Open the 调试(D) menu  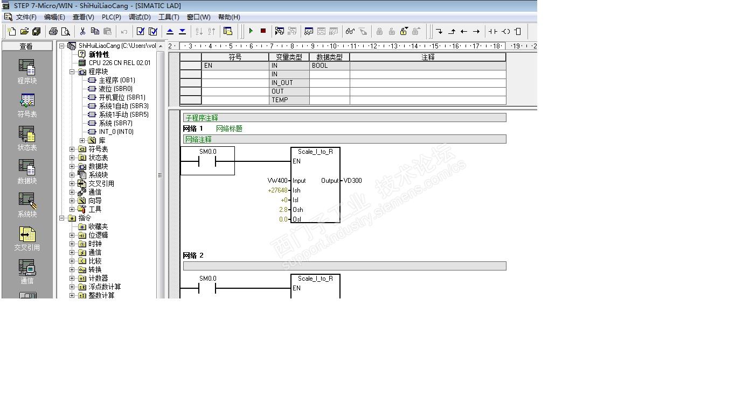[x=140, y=17]
